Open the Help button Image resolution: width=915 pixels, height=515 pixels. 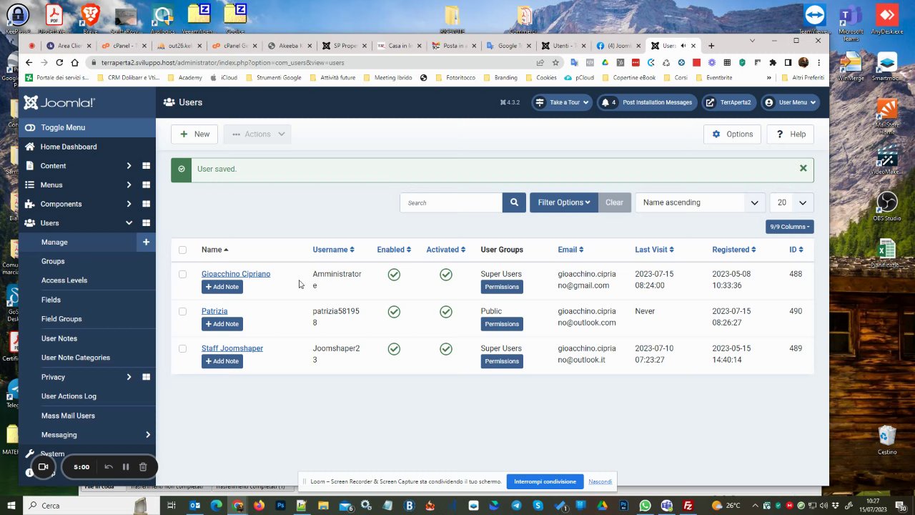pyautogui.click(x=791, y=134)
